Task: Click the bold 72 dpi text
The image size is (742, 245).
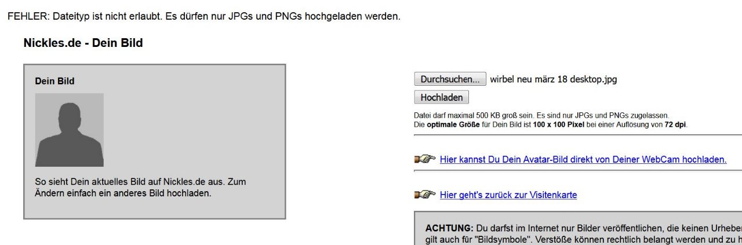Action: tap(675, 125)
